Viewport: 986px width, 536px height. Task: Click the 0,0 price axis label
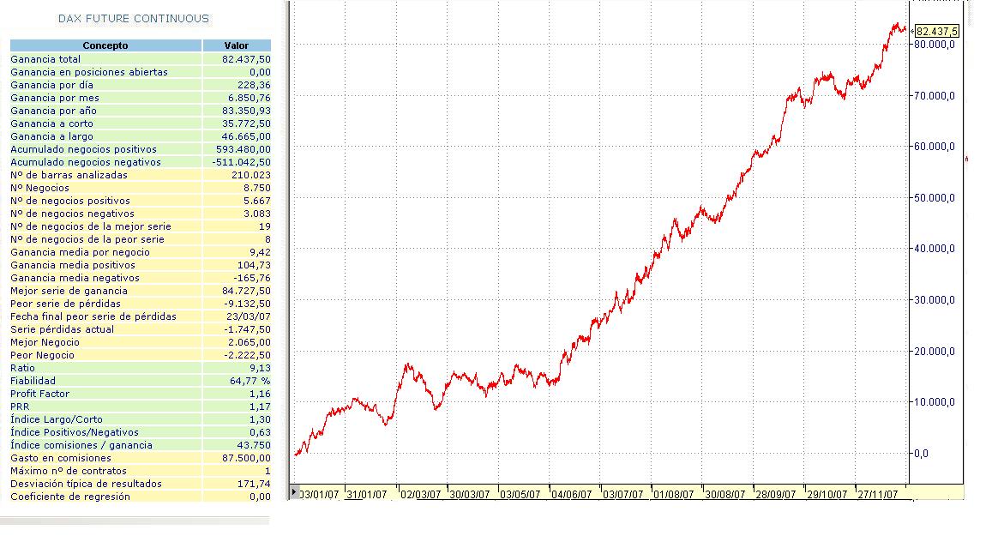pyautogui.click(x=921, y=453)
